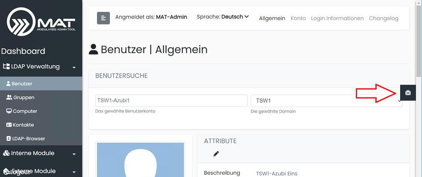
Task: Click the user icon next to Benutzer
Action: coord(8,84)
